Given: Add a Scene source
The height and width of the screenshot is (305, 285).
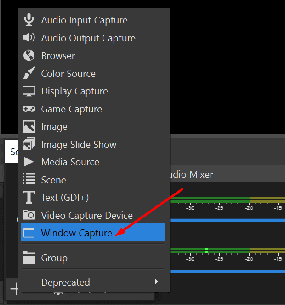Looking at the screenshot, I should click(x=93, y=180).
